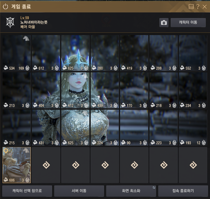Click the Lv.59 level text

coord(25,18)
